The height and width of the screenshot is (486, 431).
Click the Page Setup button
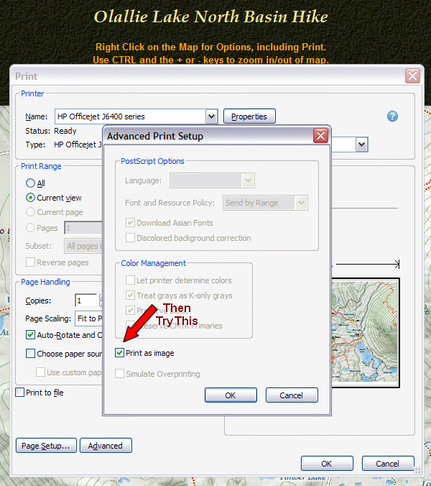(x=46, y=446)
